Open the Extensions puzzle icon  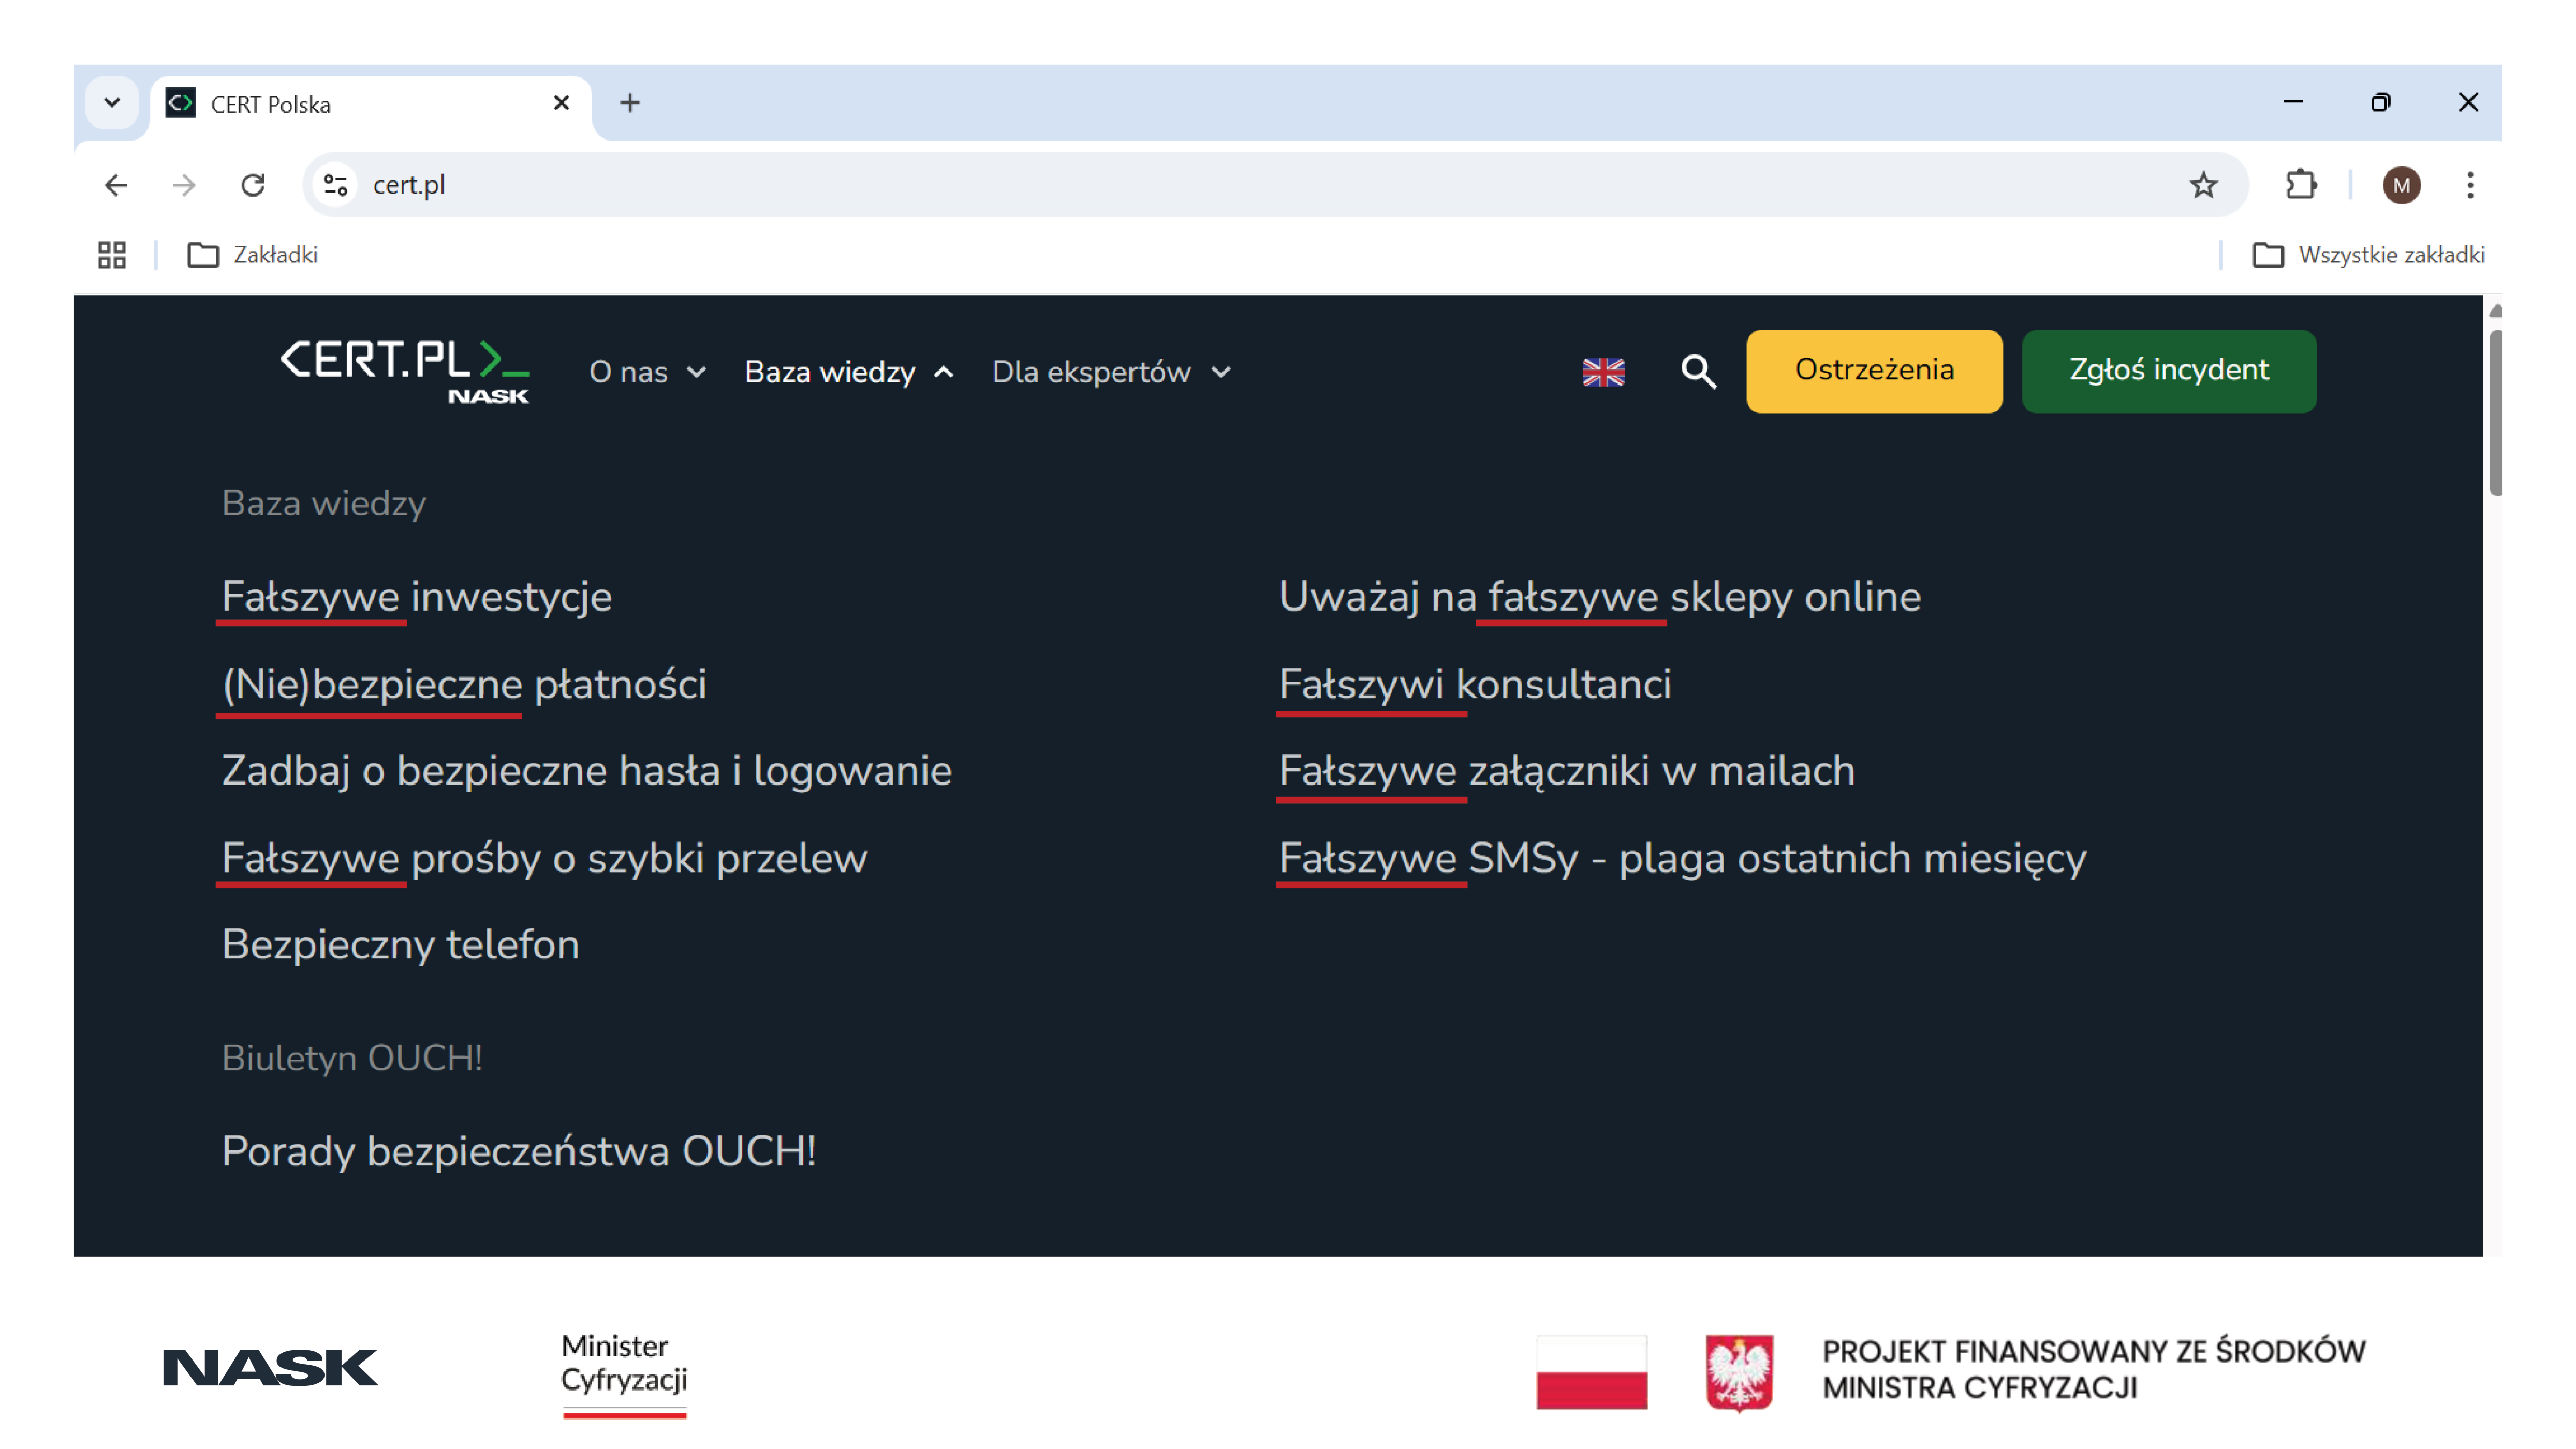pos(2301,185)
